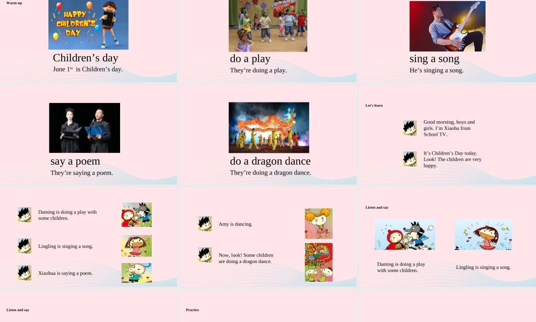
Task: Click the 'say a poem' heading
Action: [x=75, y=161]
